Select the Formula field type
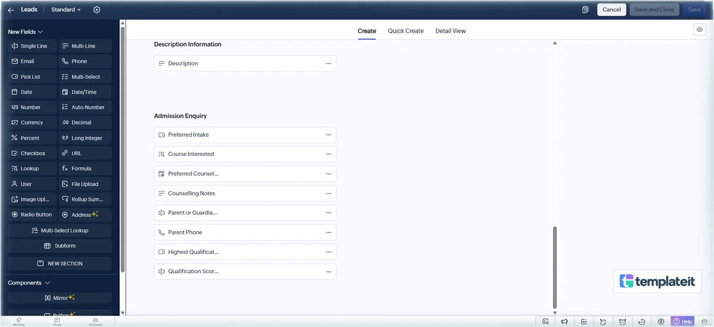714x327 pixels. click(85, 168)
